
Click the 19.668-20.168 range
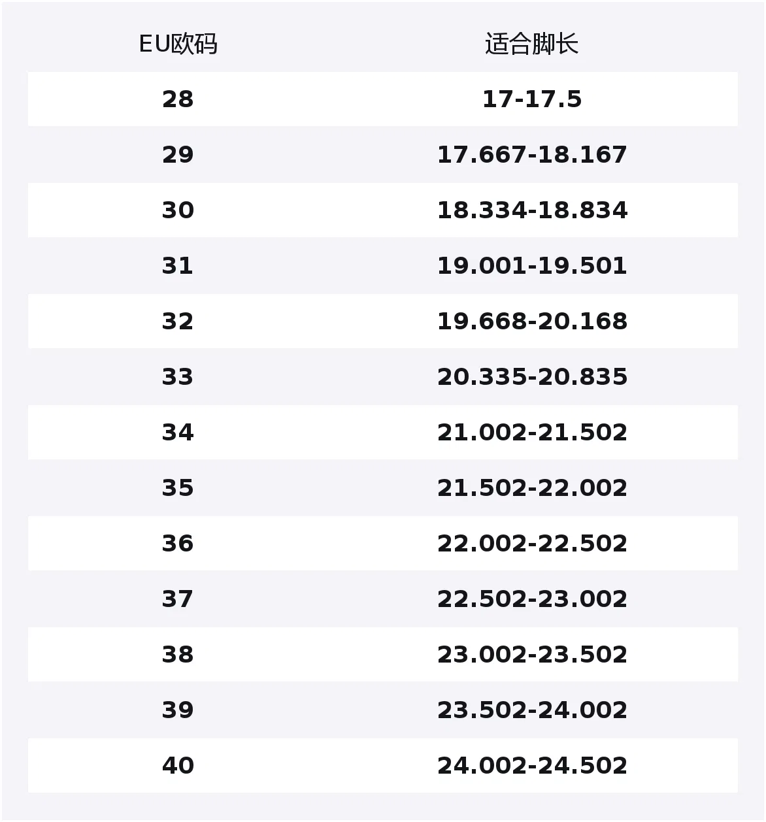532,321
